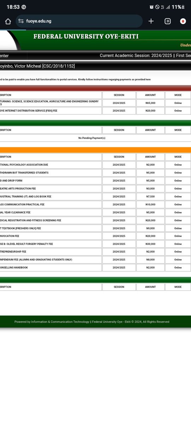The image size is (191, 424).
Task: Tap the red browser update icon
Action: click(183, 21)
